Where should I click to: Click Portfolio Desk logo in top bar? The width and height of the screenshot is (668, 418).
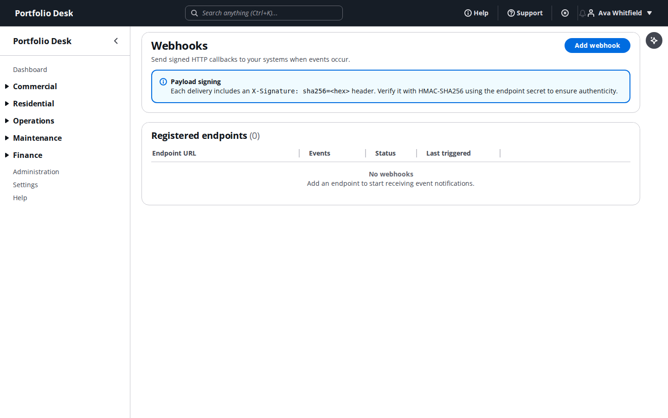point(44,13)
